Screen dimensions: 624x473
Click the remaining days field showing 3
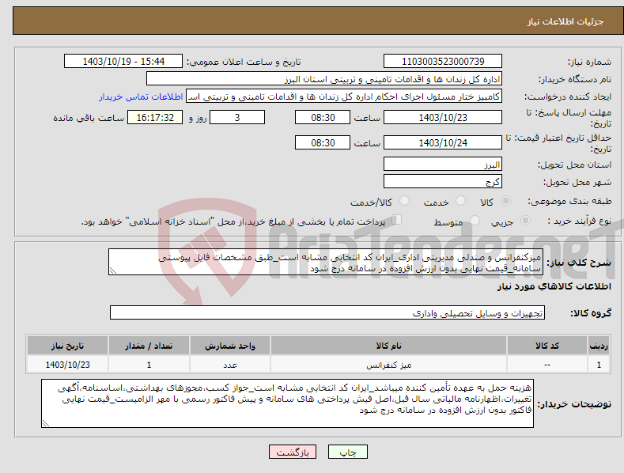237,117
